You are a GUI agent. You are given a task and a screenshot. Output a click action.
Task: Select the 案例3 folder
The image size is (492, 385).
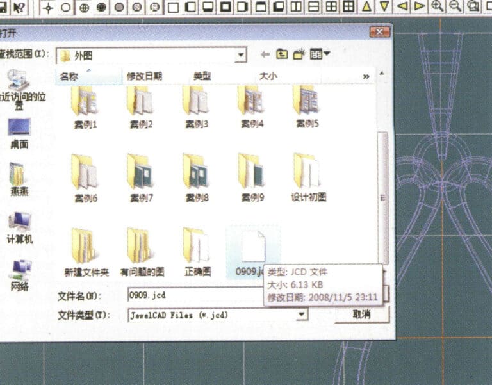click(197, 108)
